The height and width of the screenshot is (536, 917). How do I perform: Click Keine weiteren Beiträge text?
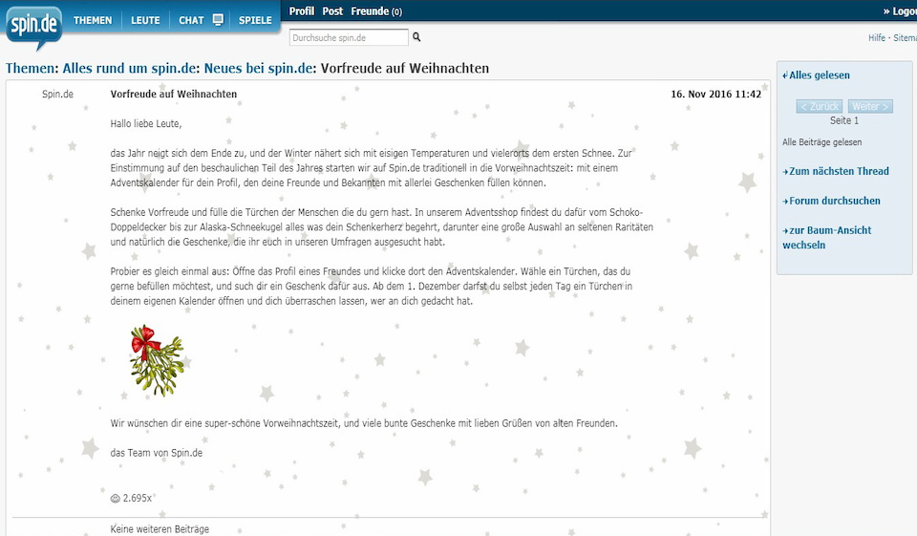(x=160, y=529)
